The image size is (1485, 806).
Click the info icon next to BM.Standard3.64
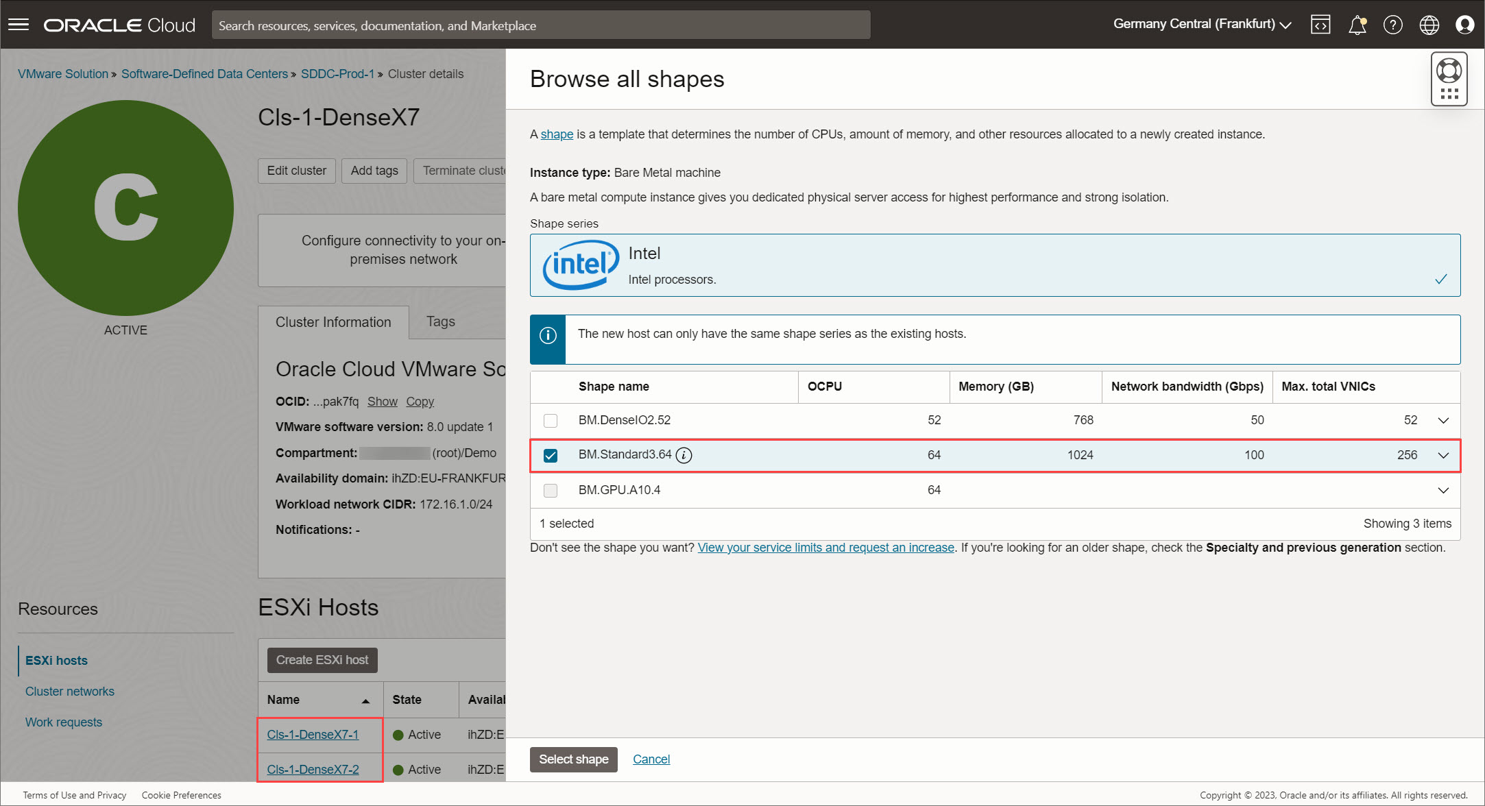click(x=684, y=454)
